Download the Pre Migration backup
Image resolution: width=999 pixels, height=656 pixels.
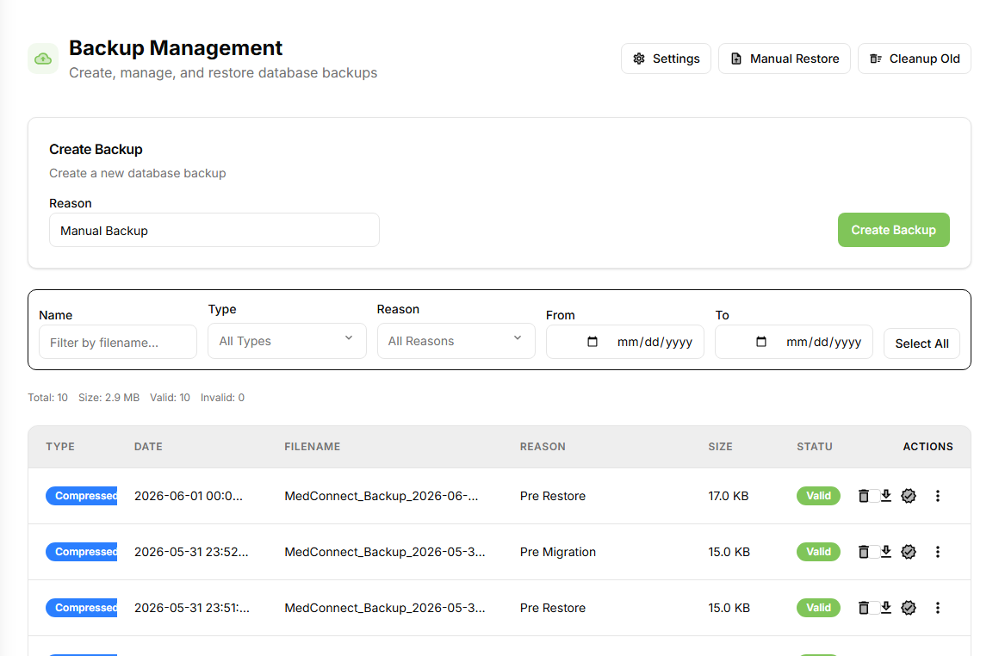886,552
